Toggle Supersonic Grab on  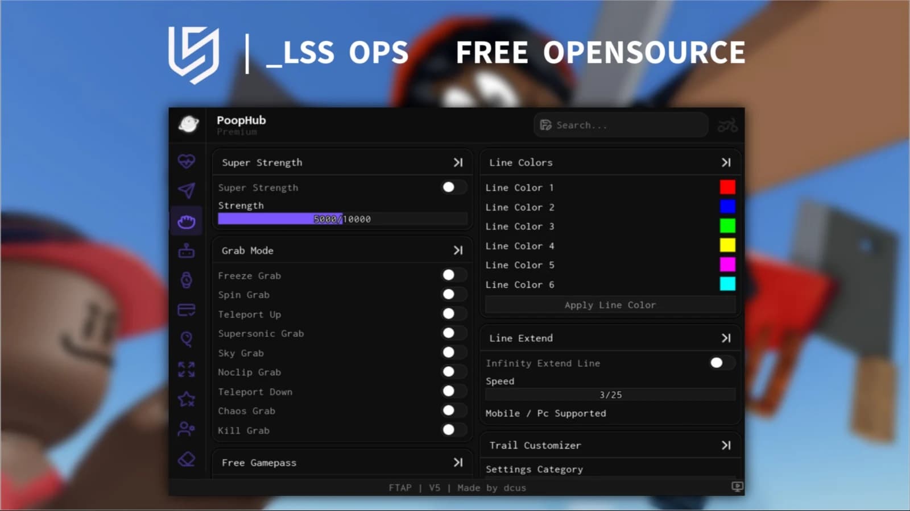[x=454, y=333]
